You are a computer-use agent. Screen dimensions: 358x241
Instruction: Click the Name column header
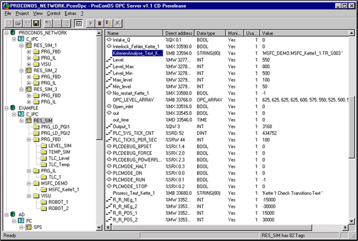tap(134, 33)
